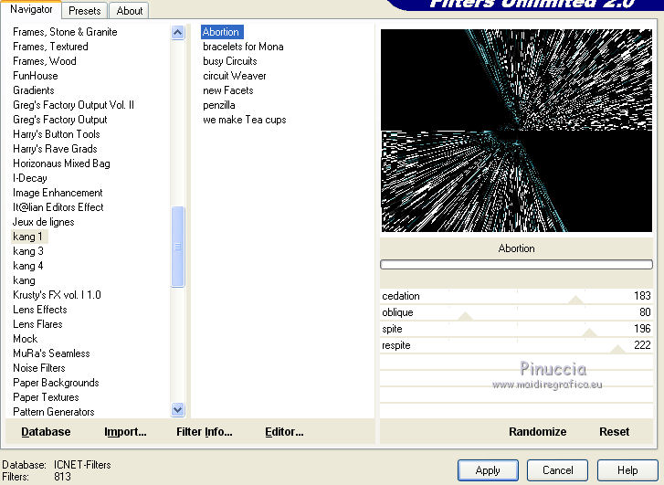The image size is (664, 485).
Task: Select 'Frames, Textured' category
Action: [x=50, y=47]
